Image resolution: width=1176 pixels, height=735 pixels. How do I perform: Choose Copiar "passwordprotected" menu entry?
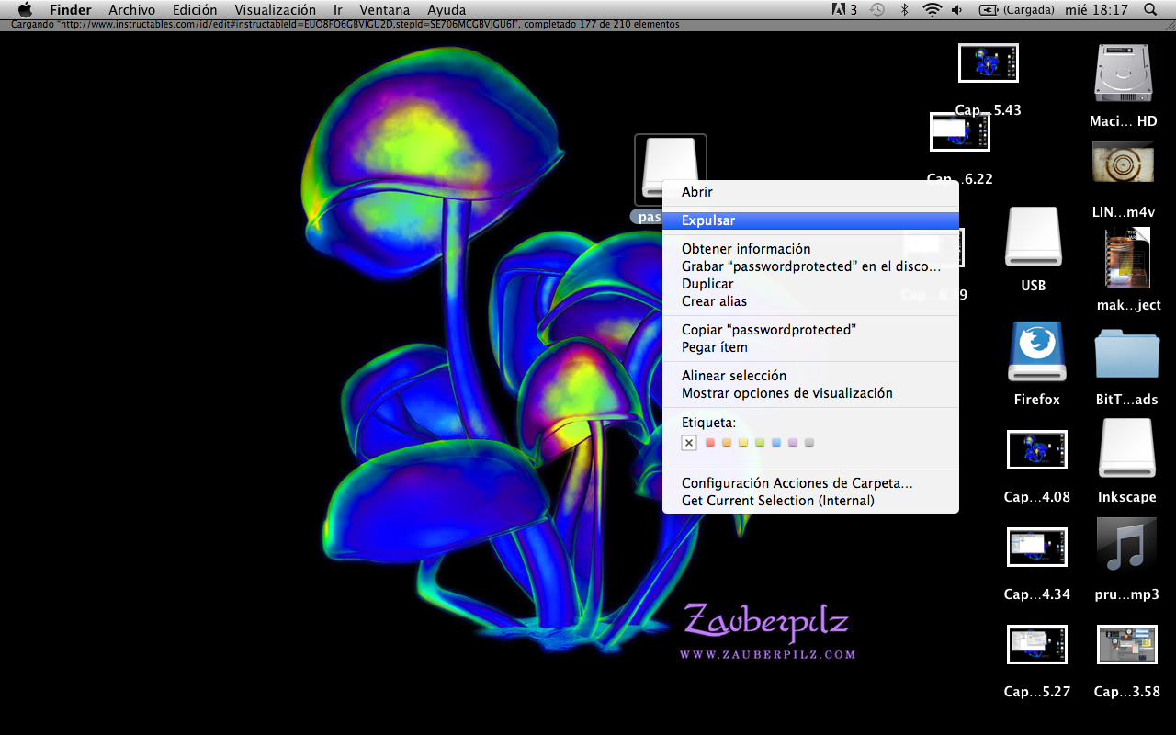coord(810,330)
